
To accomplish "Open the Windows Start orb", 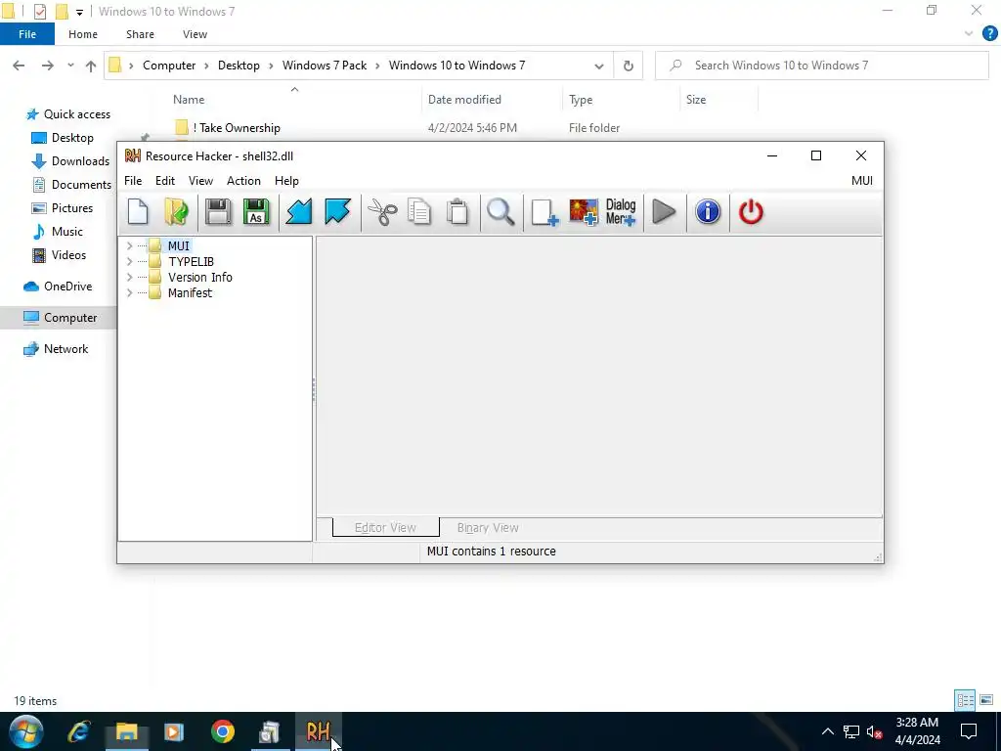I will [26, 731].
